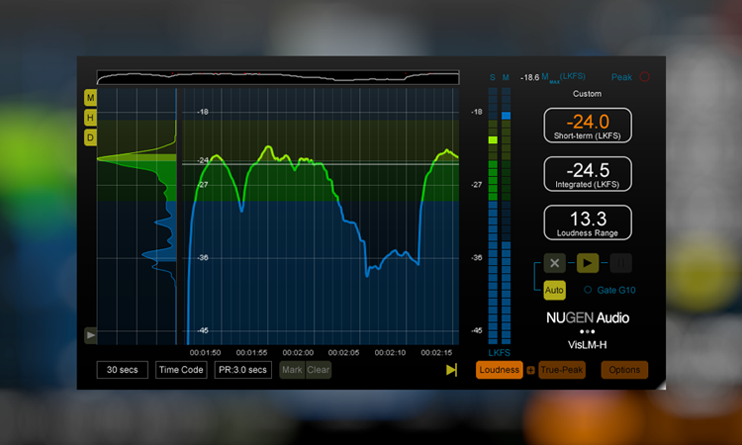Click the window resize corner grip
This screenshot has width=742, height=445.
tap(661, 385)
